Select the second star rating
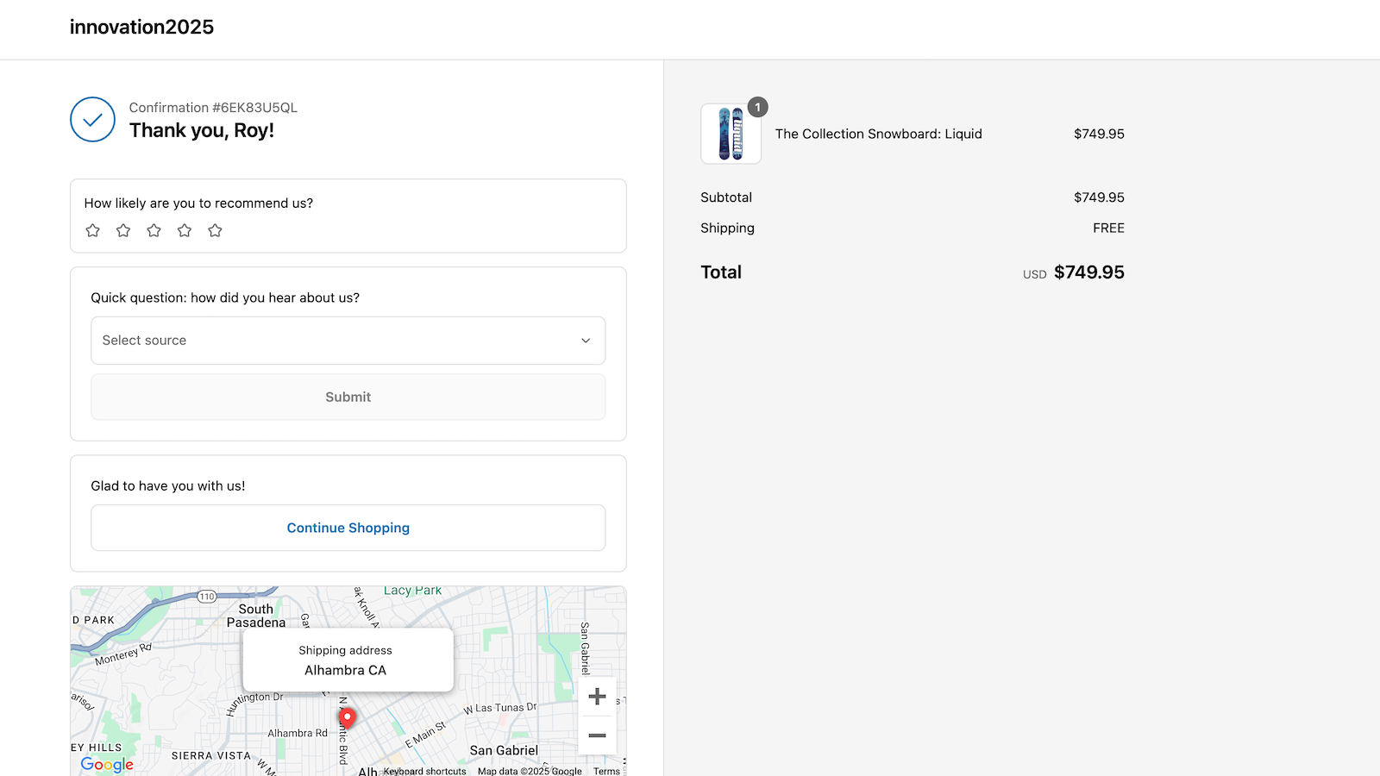Screen dimensions: 1380x776 tap(123, 230)
